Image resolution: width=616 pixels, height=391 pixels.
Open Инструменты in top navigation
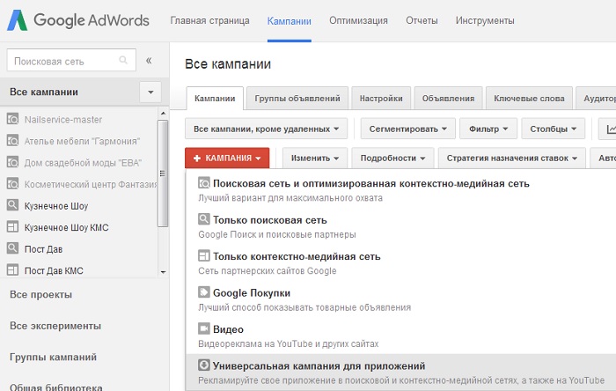(485, 20)
